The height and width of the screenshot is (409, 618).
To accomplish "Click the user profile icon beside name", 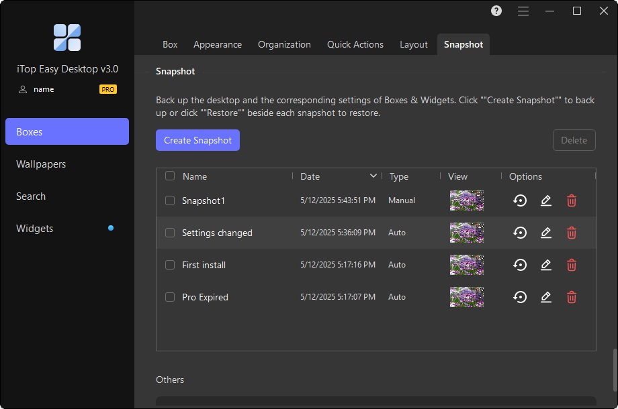I will coord(23,90).
